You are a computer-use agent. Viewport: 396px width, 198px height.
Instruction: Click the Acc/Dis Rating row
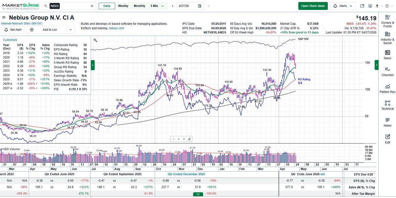[x=70, y=72]
